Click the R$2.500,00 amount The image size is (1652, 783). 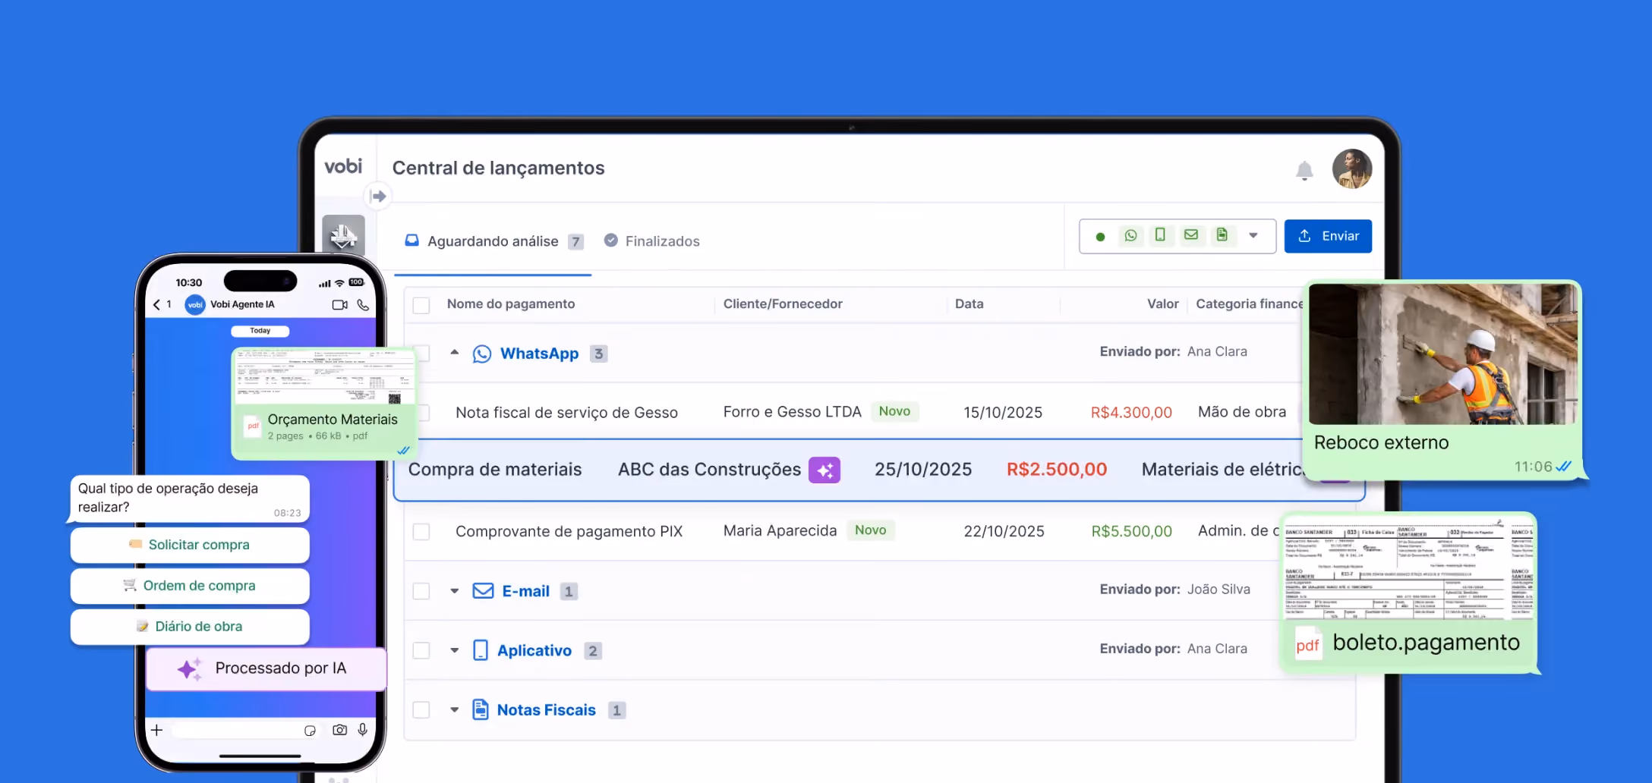tap(1057, 470)
